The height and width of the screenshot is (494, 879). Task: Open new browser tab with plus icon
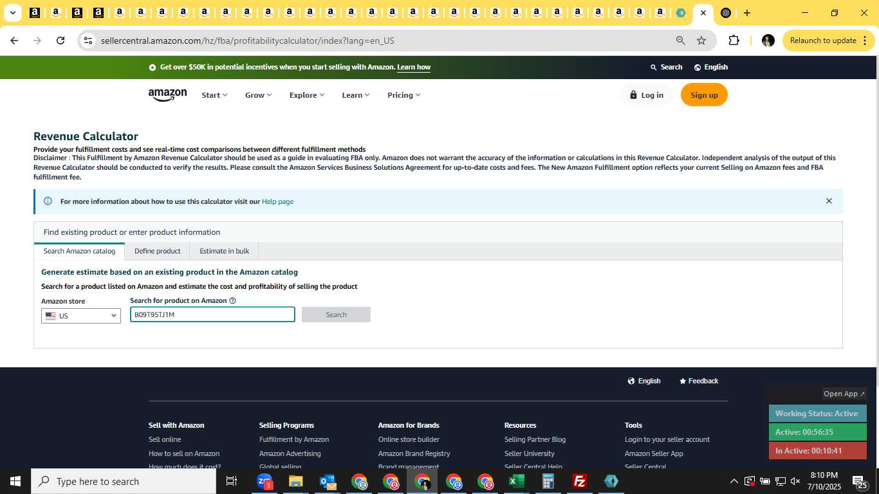point(746,13)
